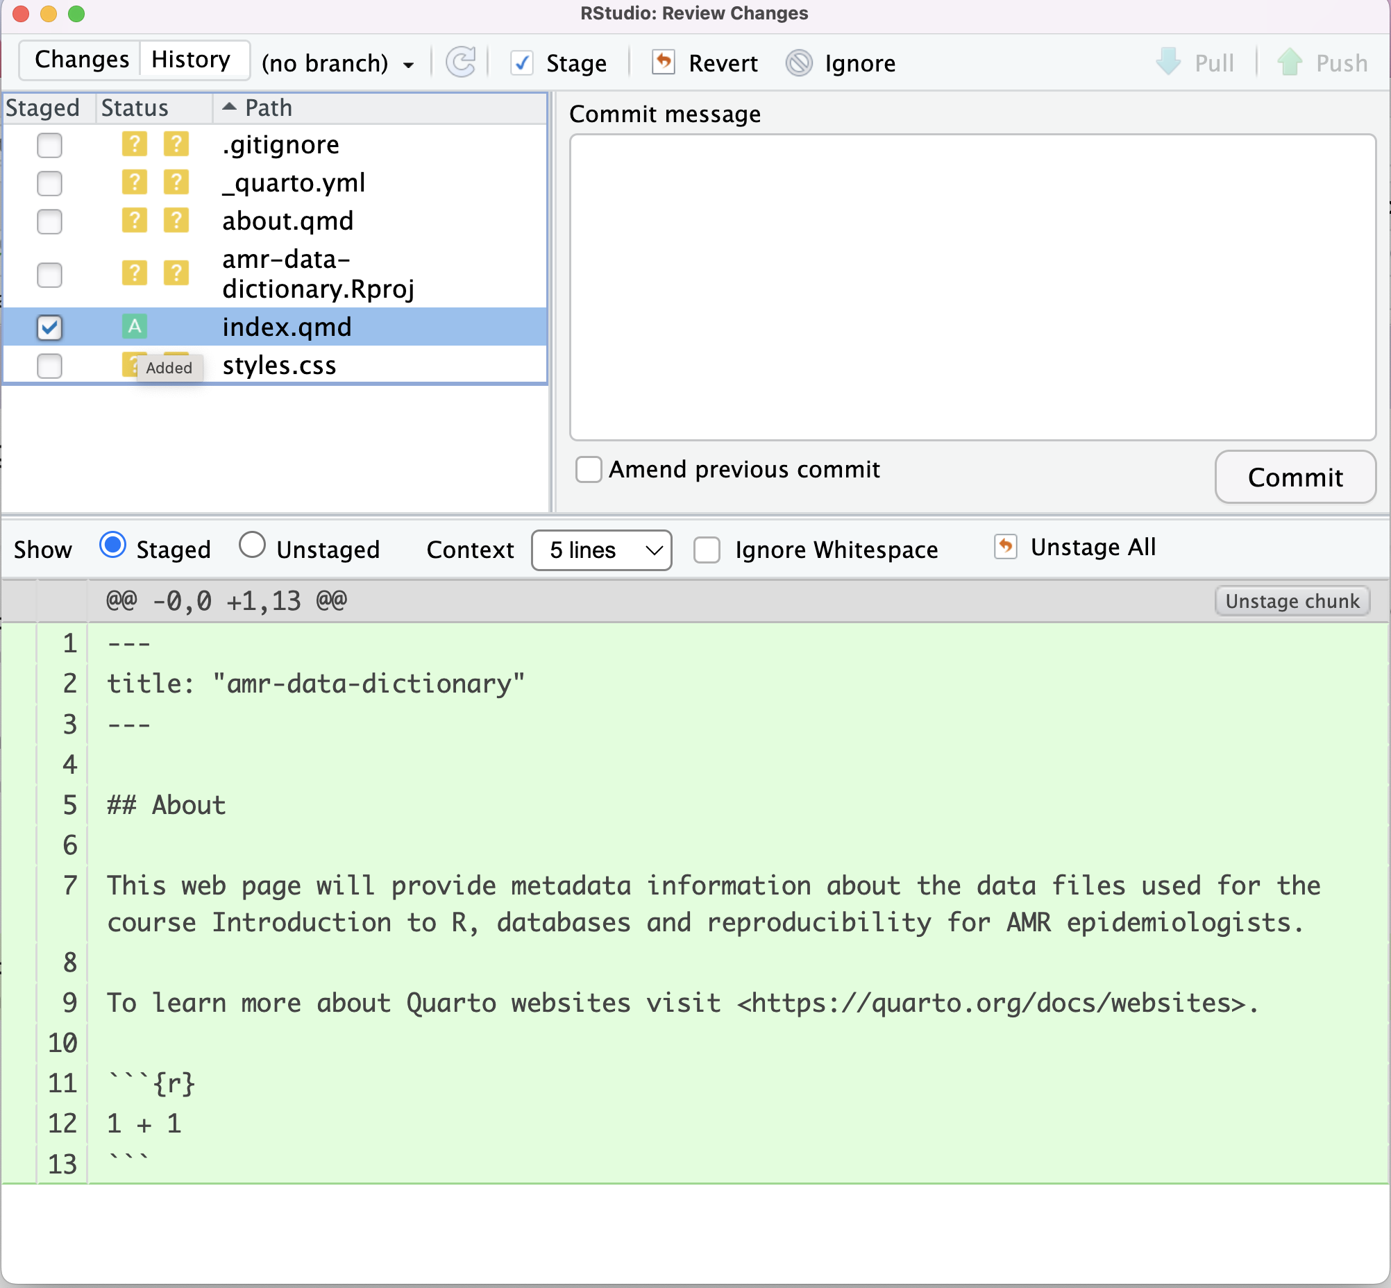The height and width of the screenshot is (1288, 1391).
Task: Click diff line ```{r}
Action: tap(151, 1083)
